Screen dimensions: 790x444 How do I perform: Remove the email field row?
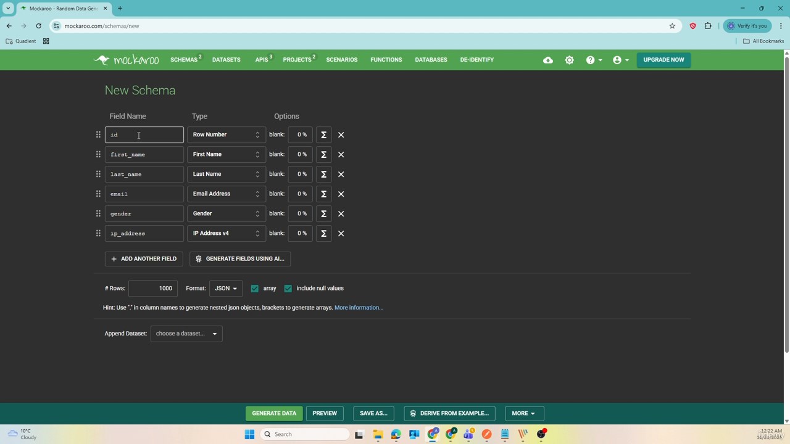[341, 194]
